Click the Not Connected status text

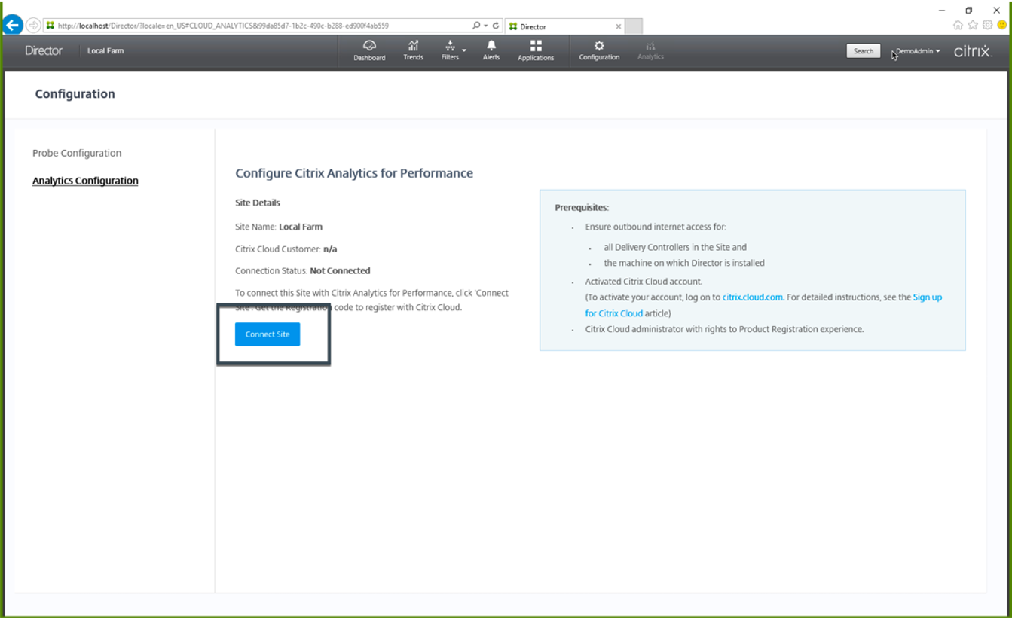tap(340, 271)
